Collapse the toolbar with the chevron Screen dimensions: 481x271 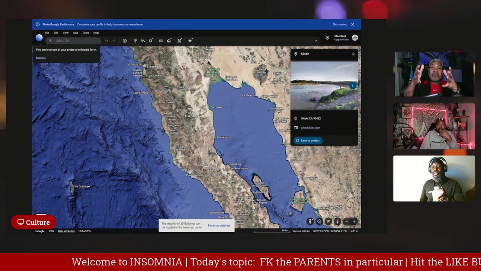click(x=316, y=41)
